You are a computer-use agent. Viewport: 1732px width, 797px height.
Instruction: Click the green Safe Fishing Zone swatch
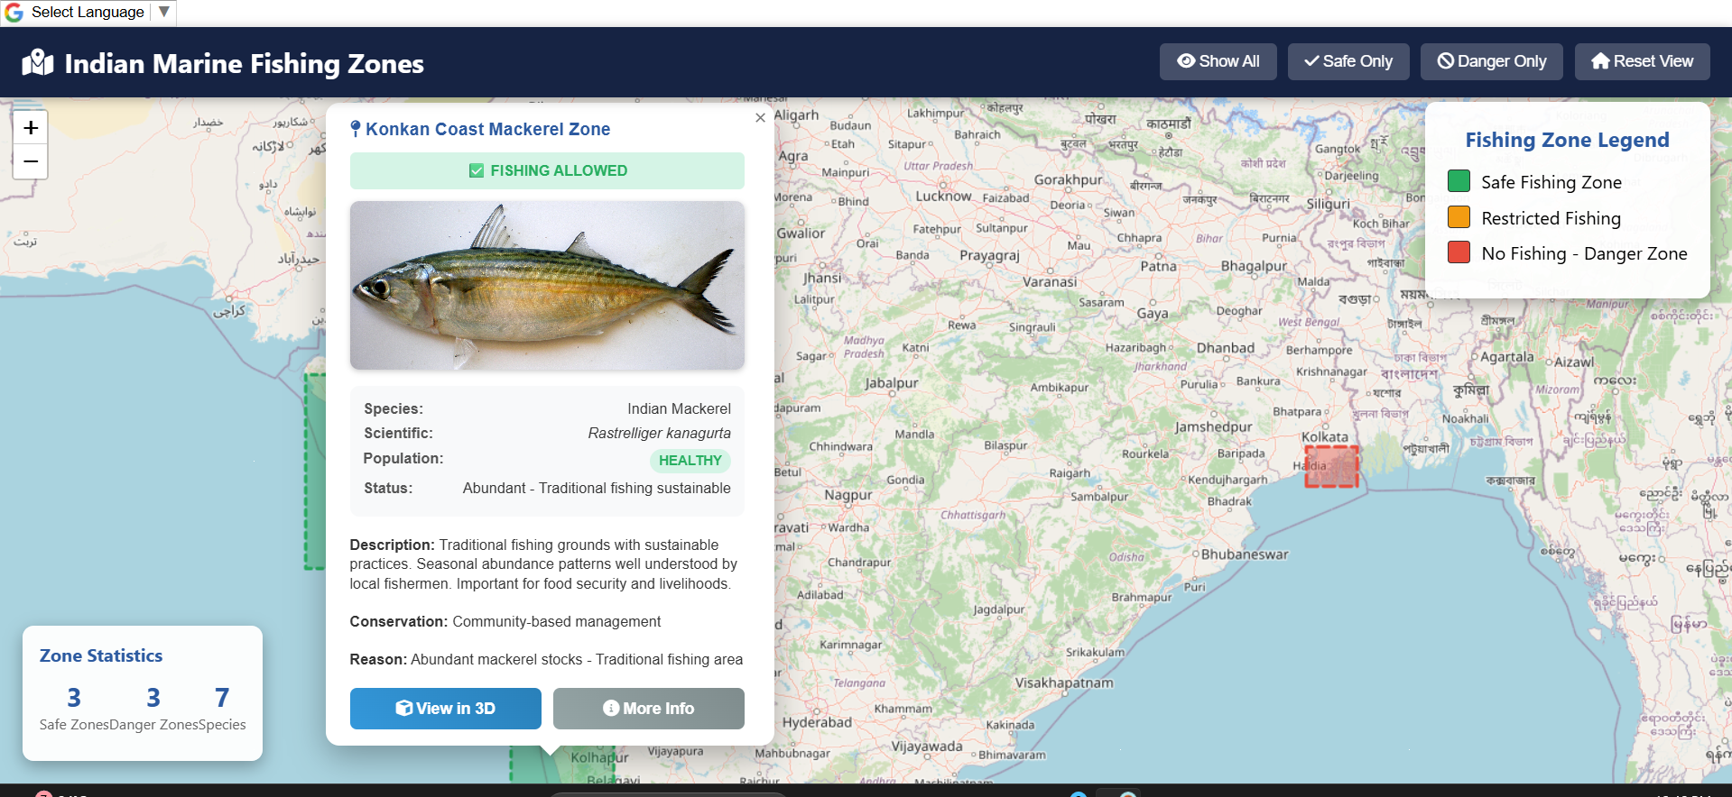pyautogui.click(x=1459, y=181)
